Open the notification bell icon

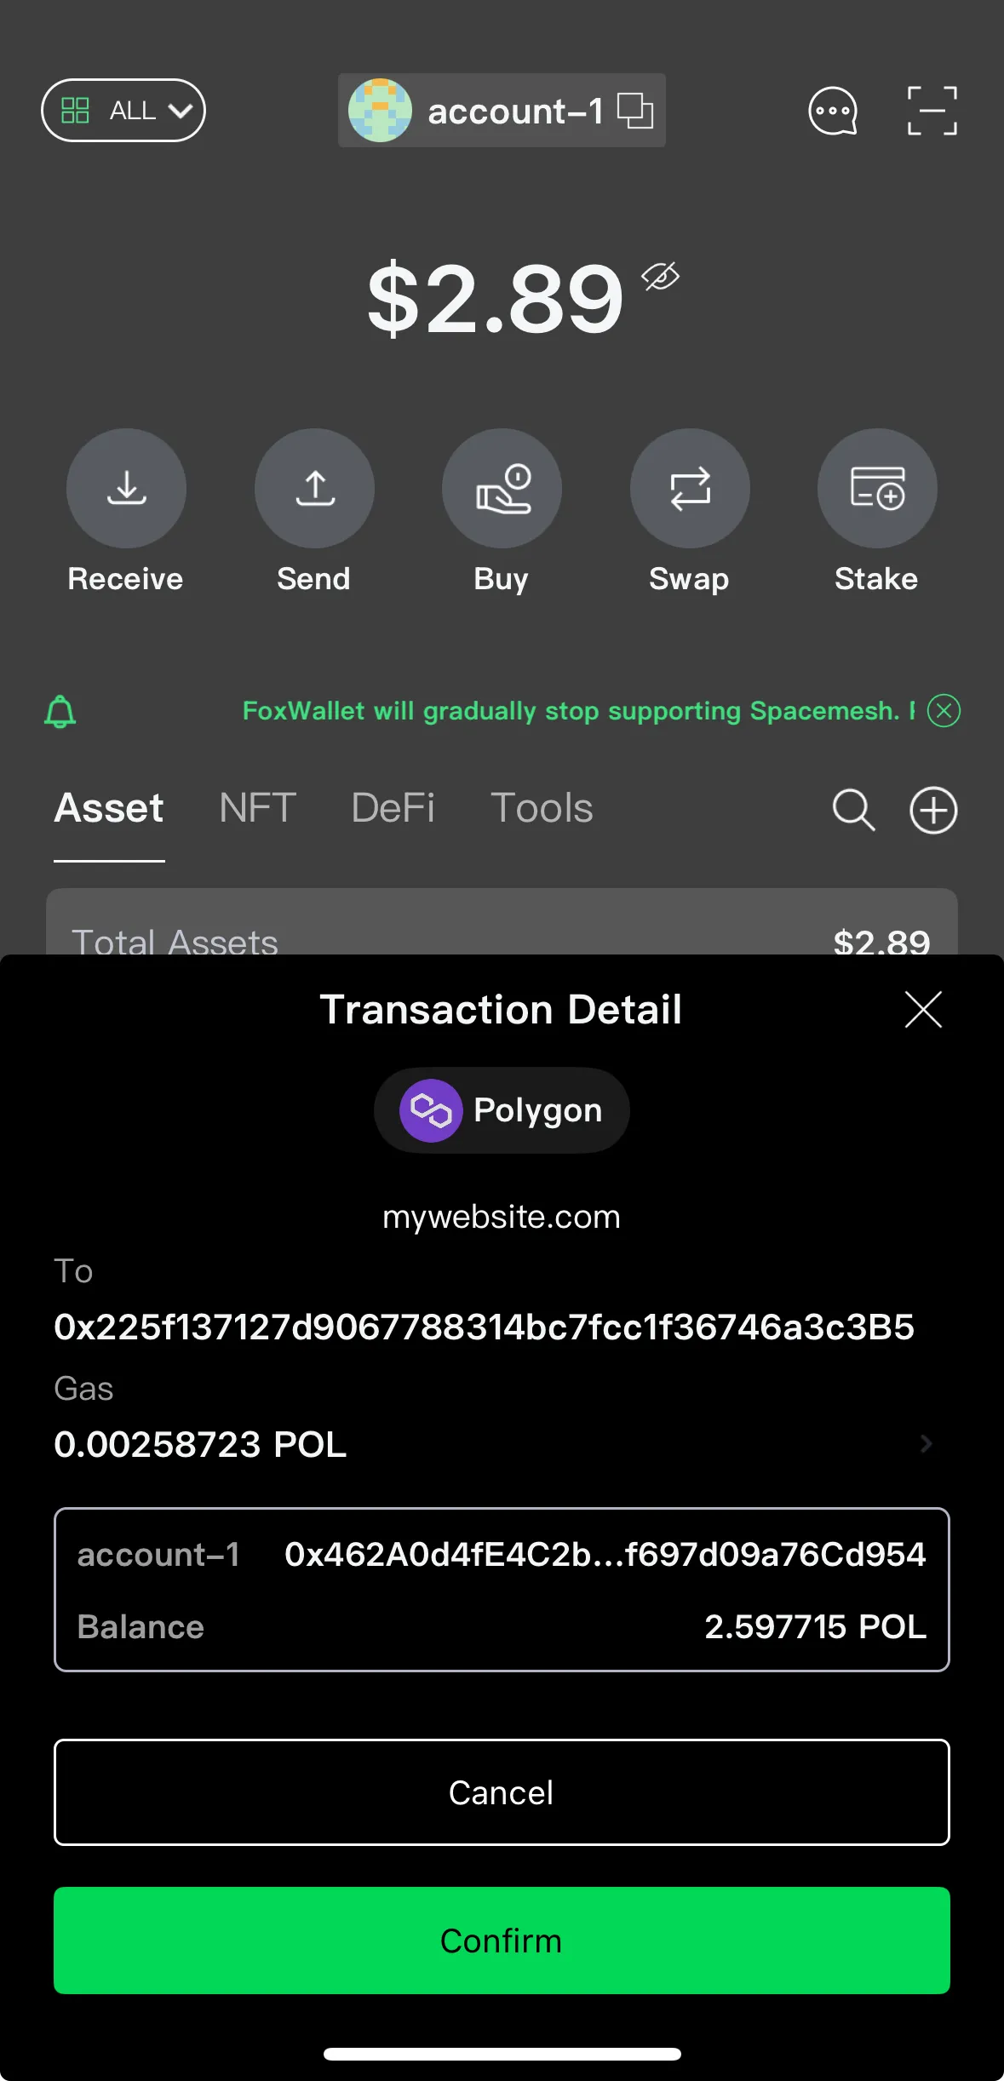point(60,711)
